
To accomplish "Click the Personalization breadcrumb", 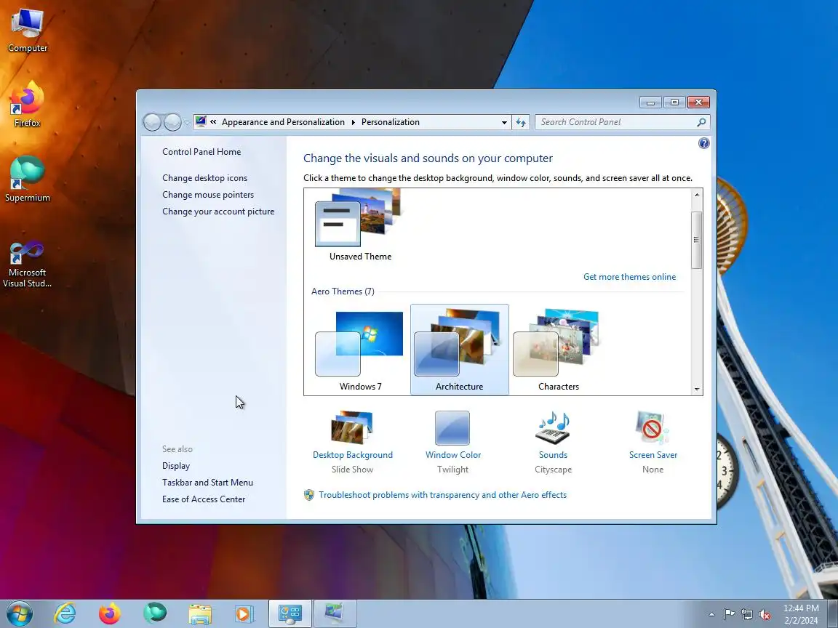I will [390, 122].
